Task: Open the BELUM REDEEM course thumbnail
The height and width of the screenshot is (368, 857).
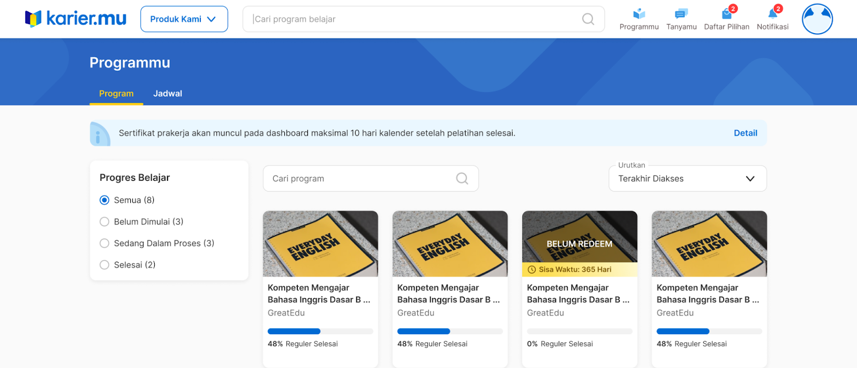Action: [580, 243]
